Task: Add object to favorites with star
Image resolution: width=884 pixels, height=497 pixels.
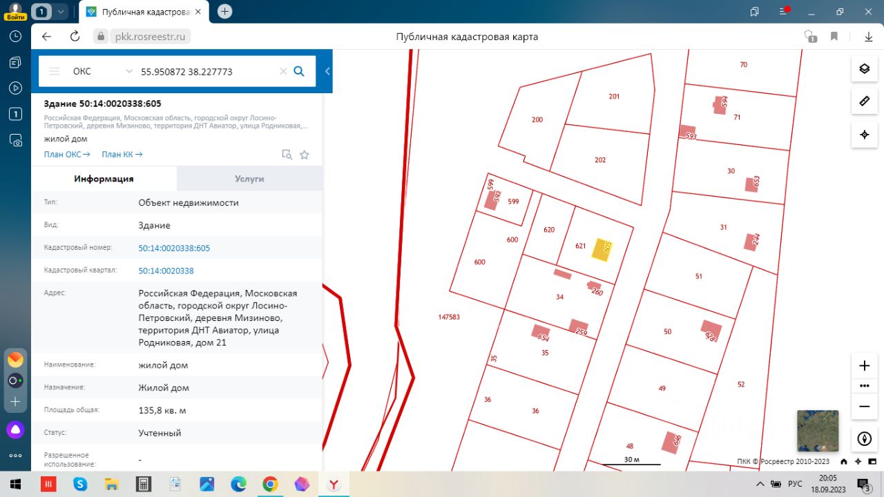Action: (304, 155)
